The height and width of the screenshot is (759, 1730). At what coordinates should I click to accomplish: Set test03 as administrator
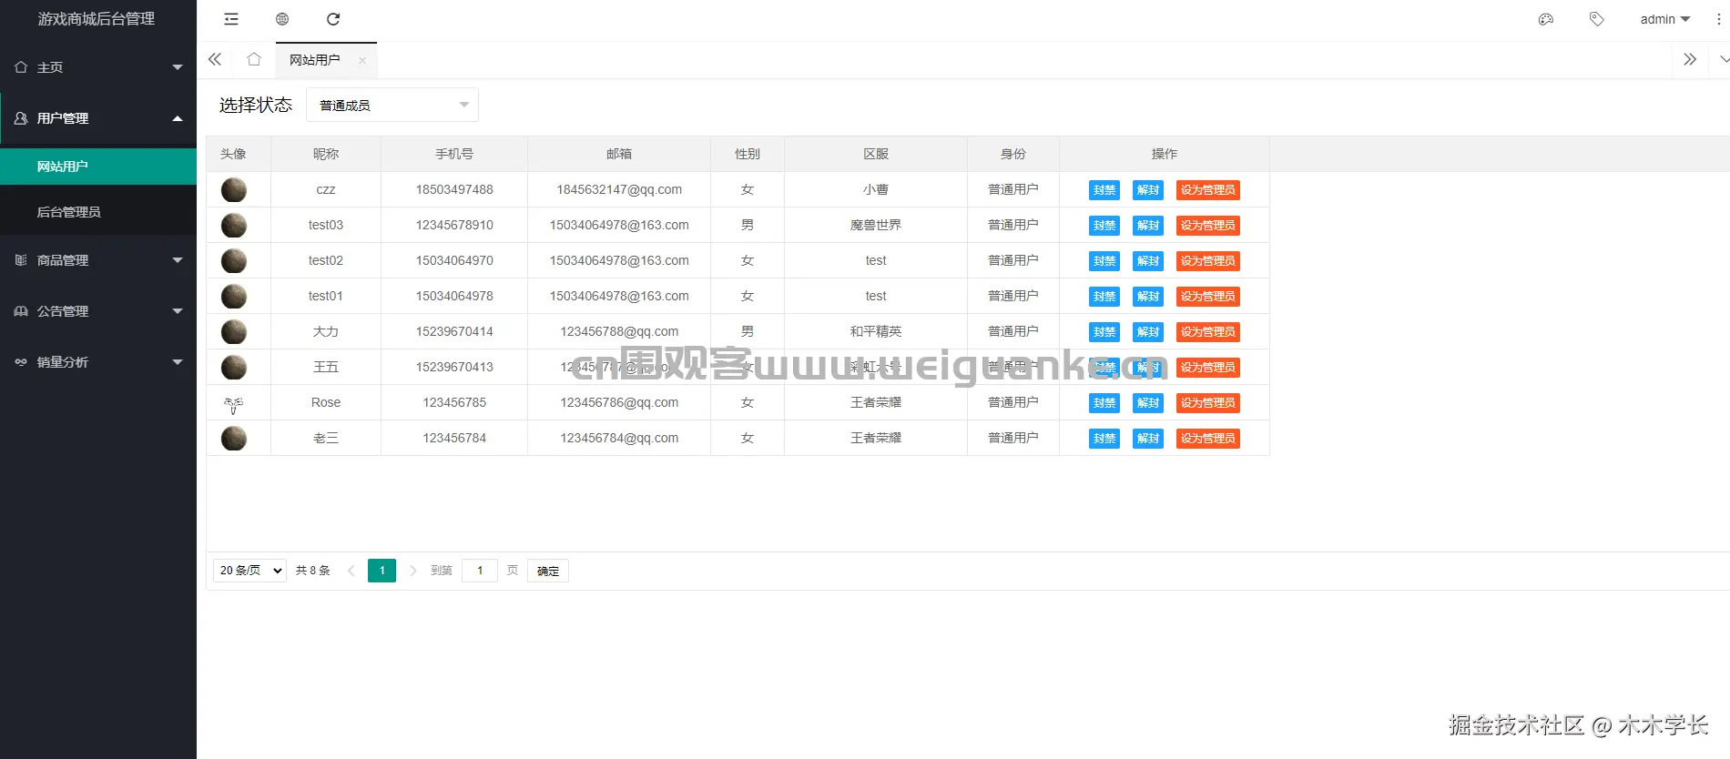1208,226
